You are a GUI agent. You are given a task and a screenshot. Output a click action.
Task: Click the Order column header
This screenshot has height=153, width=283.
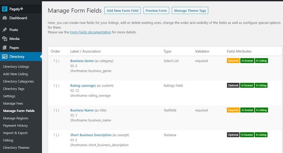[x=55, y=51]
